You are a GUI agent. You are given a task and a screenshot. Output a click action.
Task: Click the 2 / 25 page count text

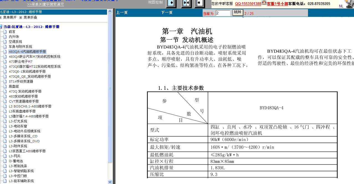249,13
